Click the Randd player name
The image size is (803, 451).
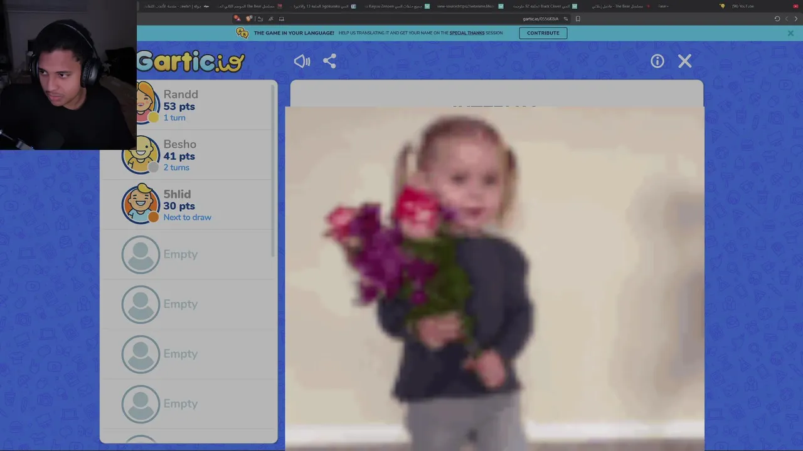[181, 95]
